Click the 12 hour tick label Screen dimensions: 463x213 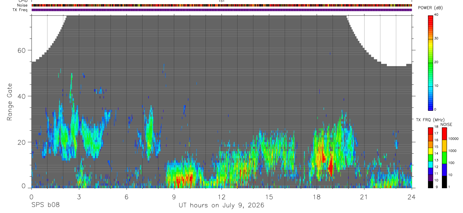click(222, 196)
